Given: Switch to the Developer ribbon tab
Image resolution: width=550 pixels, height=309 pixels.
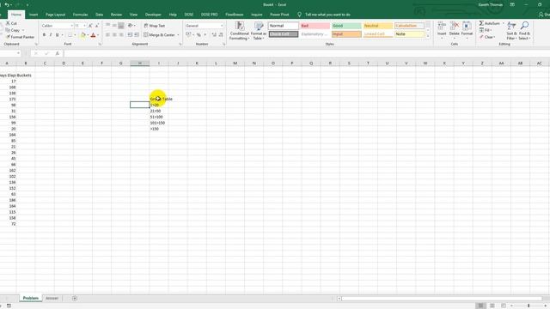Looking at the screenshot, I should pyautogui.click(x=153, y=15).
